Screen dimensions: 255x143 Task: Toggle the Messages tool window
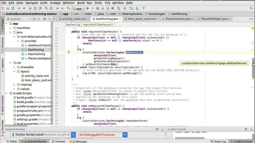[78, 141]
